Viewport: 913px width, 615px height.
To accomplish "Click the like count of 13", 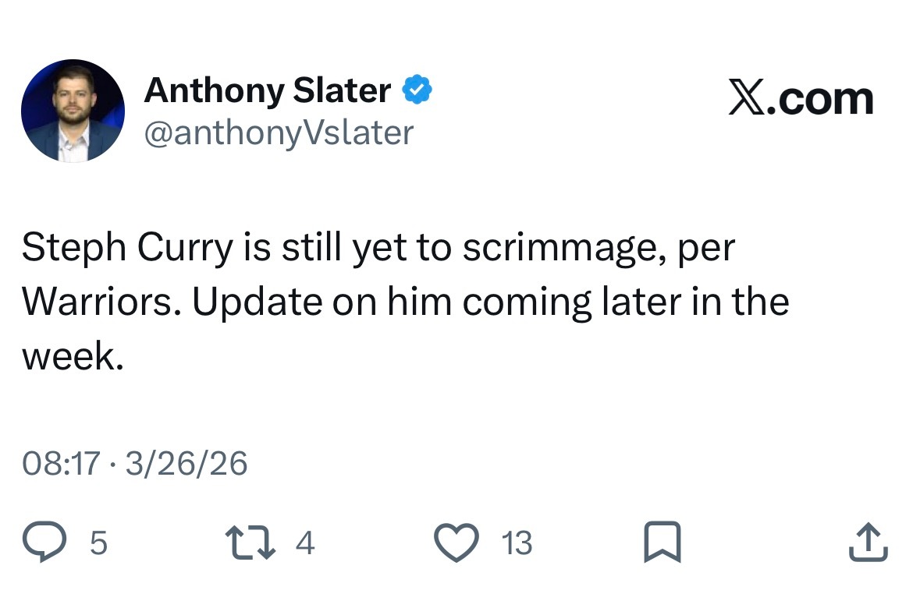I will point(517,543).
